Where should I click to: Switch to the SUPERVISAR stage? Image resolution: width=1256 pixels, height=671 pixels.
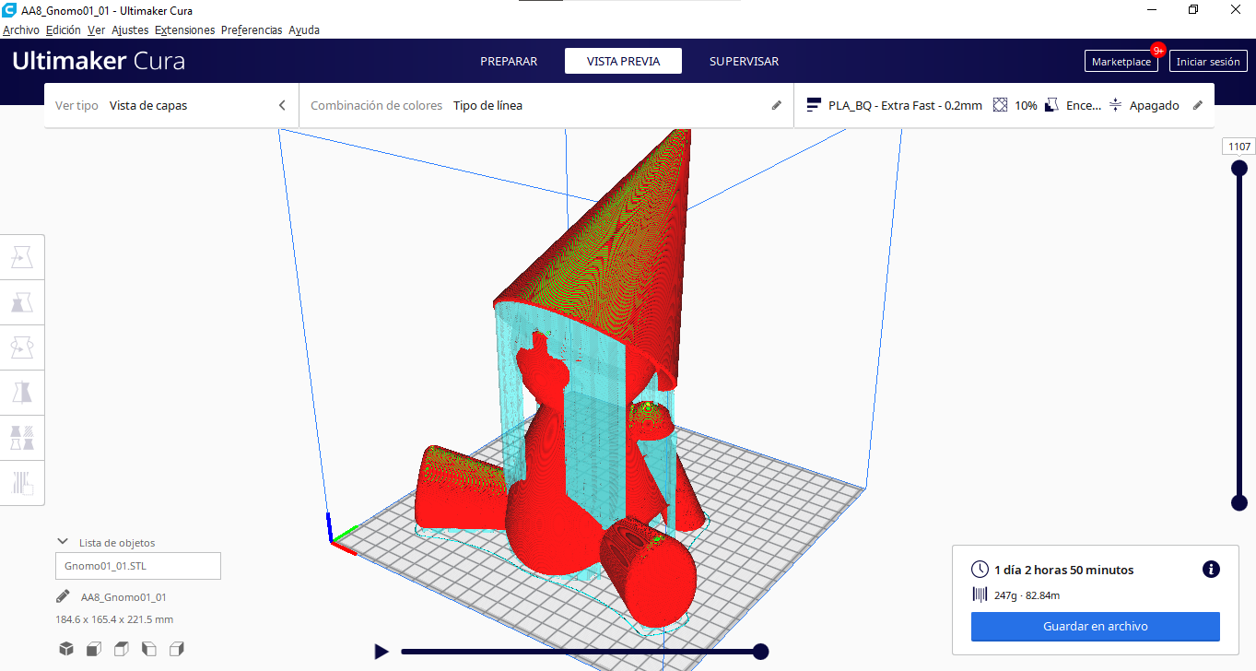(x=744, y=61)
